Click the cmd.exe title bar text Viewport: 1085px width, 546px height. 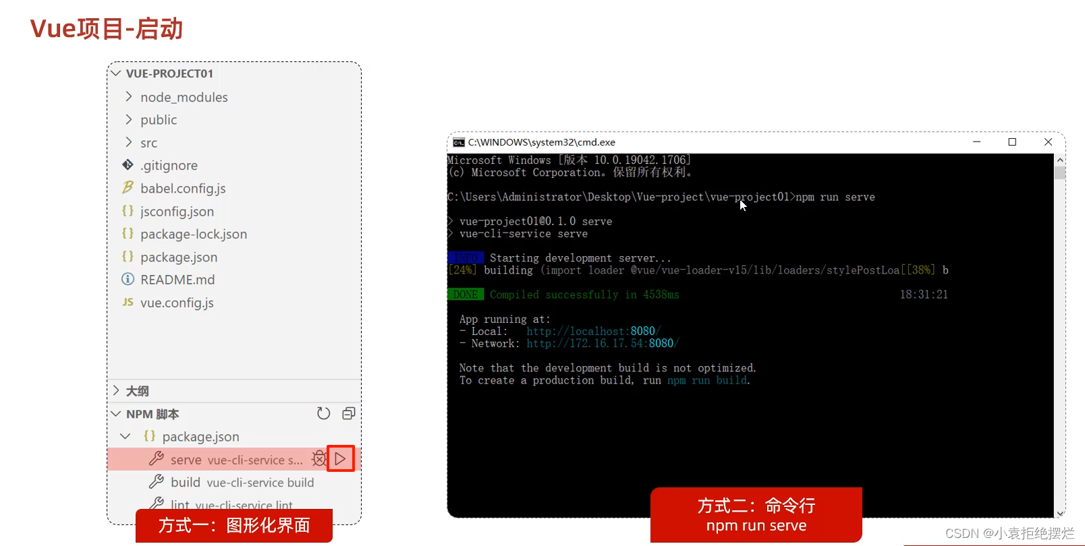pyautogui.click(x=542, y=142)
